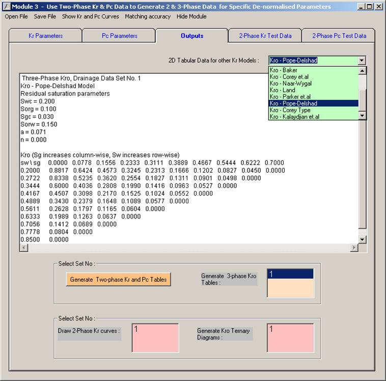Select Kro - Baker from the list
This screenshot has width=386, height=381.
click(x=284, y=70)
